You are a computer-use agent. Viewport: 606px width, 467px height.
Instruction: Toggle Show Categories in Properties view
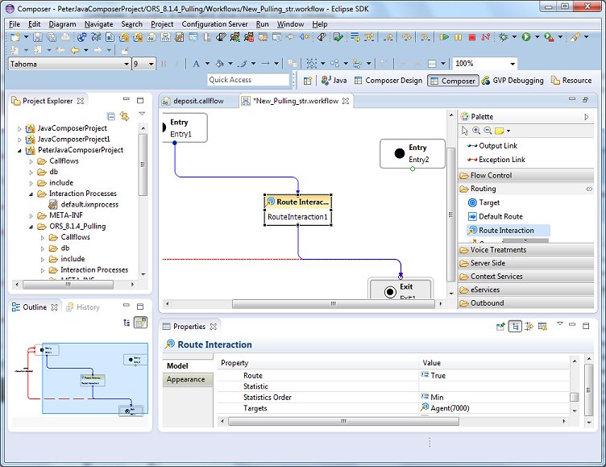pyautogui.click(x=514, y=327)
